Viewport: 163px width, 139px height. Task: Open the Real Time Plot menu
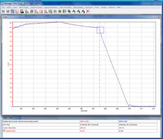[65, 7]
